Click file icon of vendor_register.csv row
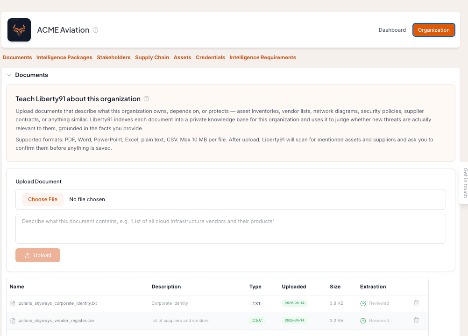The width and height of the screenshot is (468, 336). [13, 321]
